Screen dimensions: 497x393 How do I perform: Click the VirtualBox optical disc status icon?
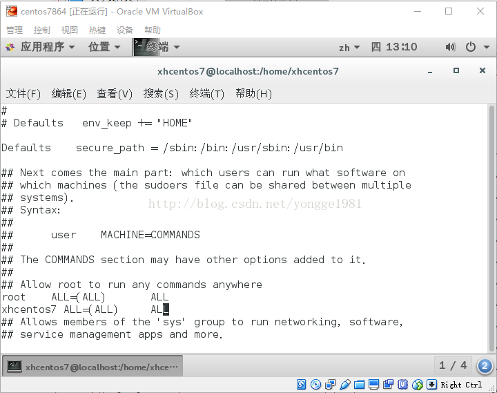coord(315,385)
